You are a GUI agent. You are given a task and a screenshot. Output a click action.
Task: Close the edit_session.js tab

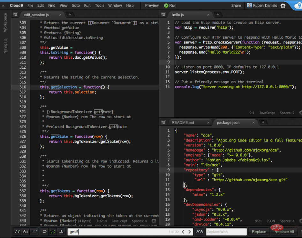[x=60, y=15]
